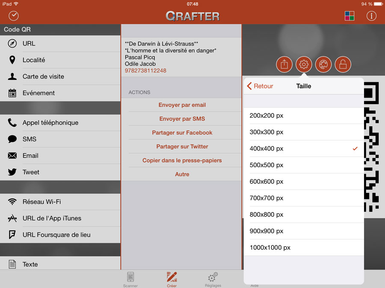385x288 pixels.
Task: Open the URL Foursquare de lieu type
Action: [x=60, y=235]
